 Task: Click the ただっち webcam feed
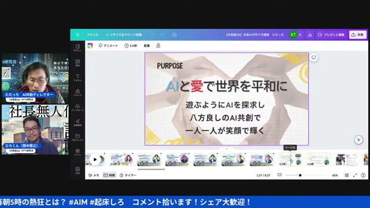click(35, 78)
